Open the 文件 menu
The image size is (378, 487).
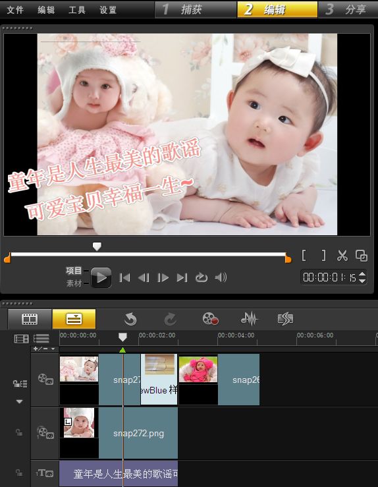15,10
